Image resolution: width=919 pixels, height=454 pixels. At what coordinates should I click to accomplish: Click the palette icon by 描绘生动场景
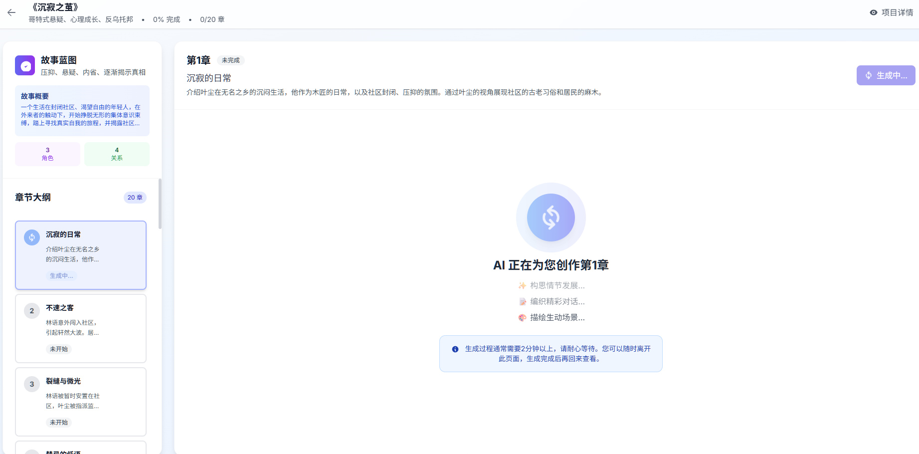coord(522,317)
